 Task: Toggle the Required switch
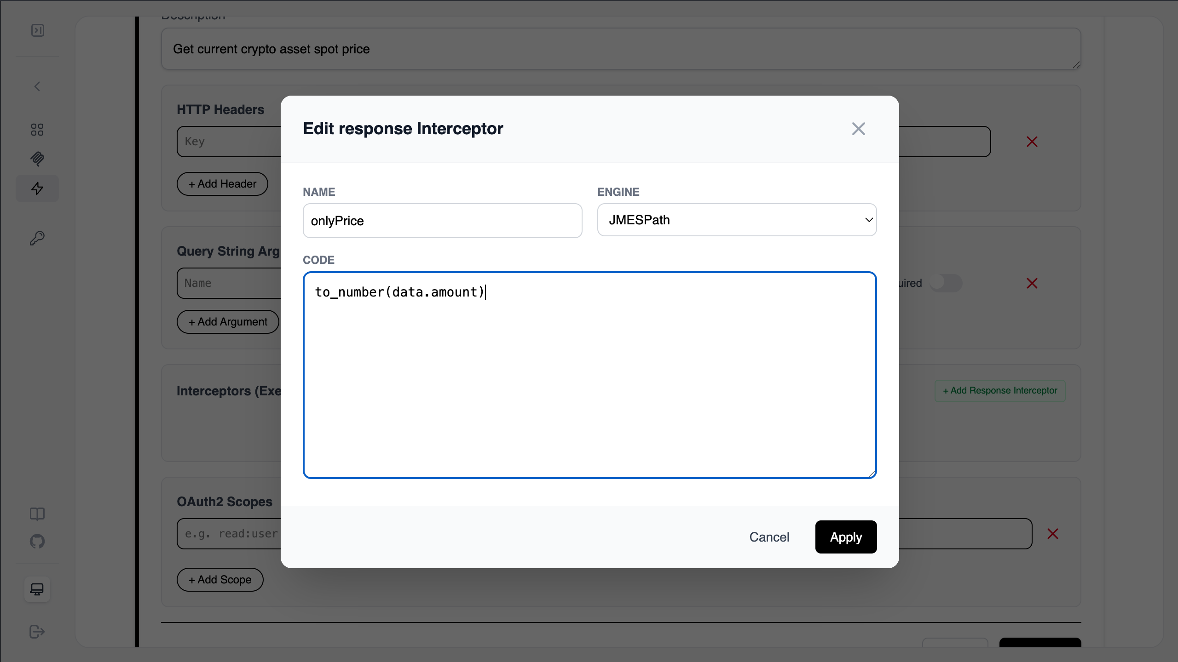pyautogui.click(x=945, y=283)
